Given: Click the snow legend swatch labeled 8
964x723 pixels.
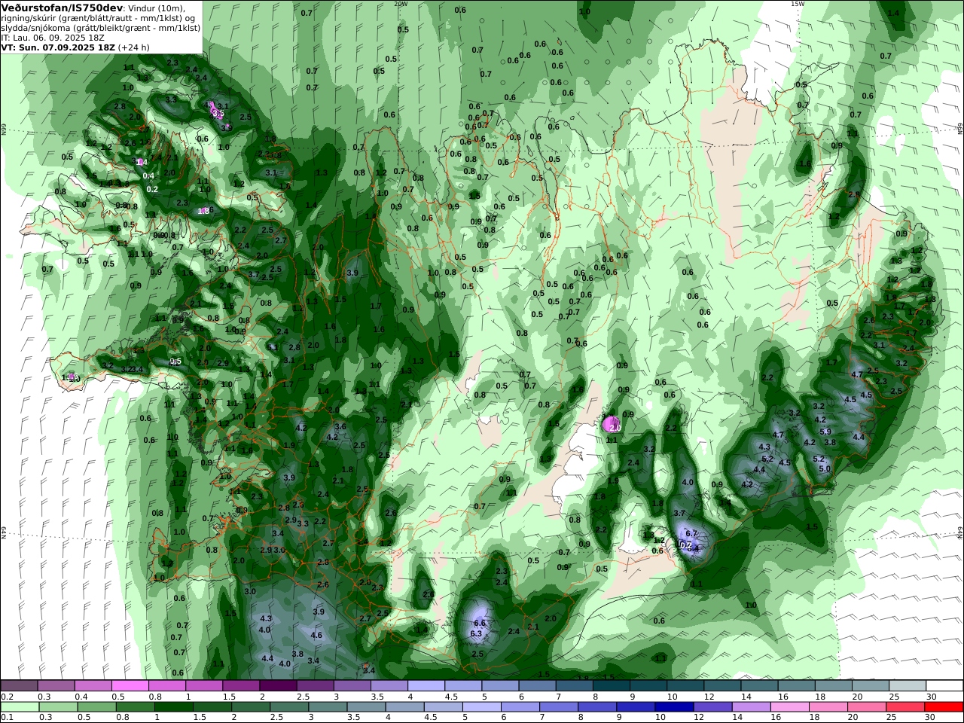Looking at the screenshot, I should coord(610,685).
